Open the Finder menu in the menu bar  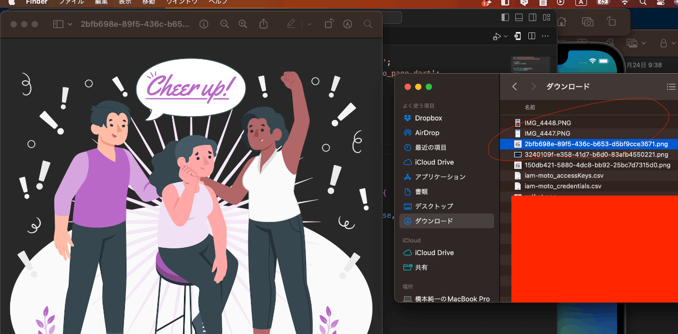[x=37, y=2]
